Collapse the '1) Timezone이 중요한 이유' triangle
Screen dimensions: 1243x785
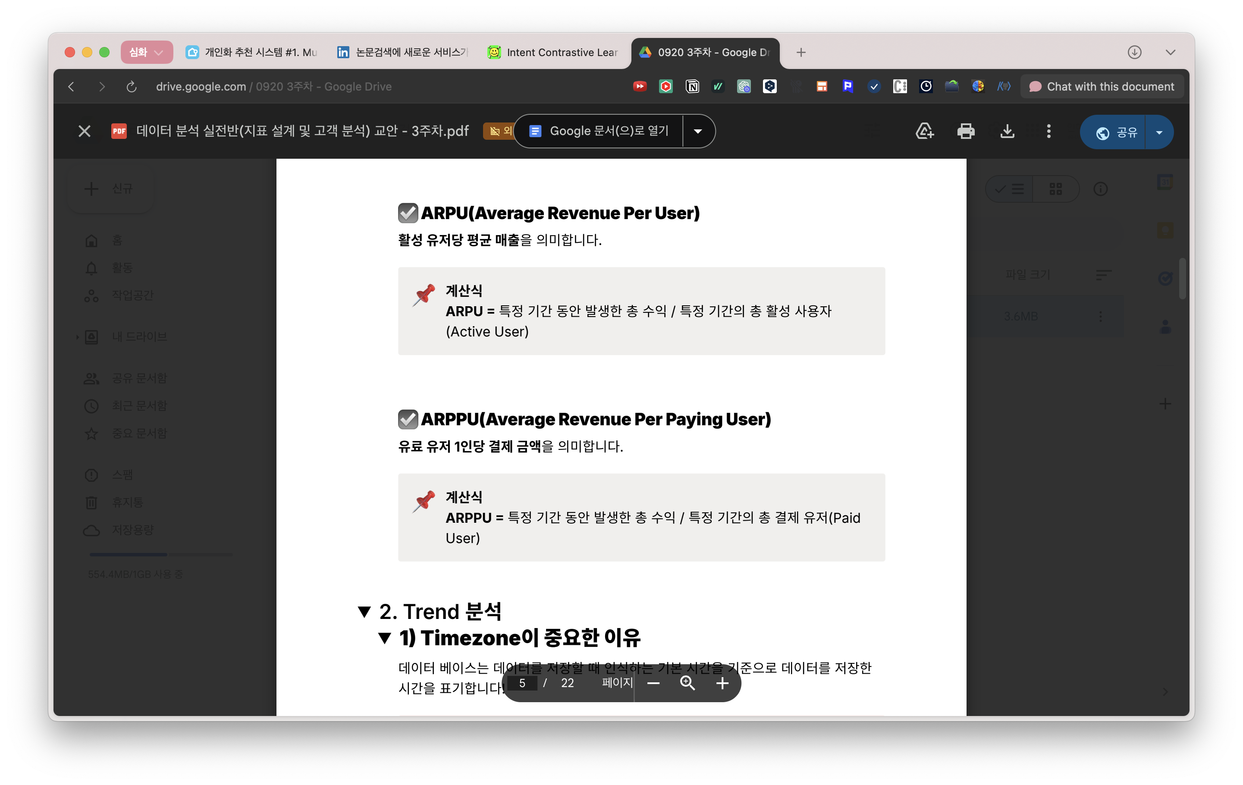(x=385, y=638)
